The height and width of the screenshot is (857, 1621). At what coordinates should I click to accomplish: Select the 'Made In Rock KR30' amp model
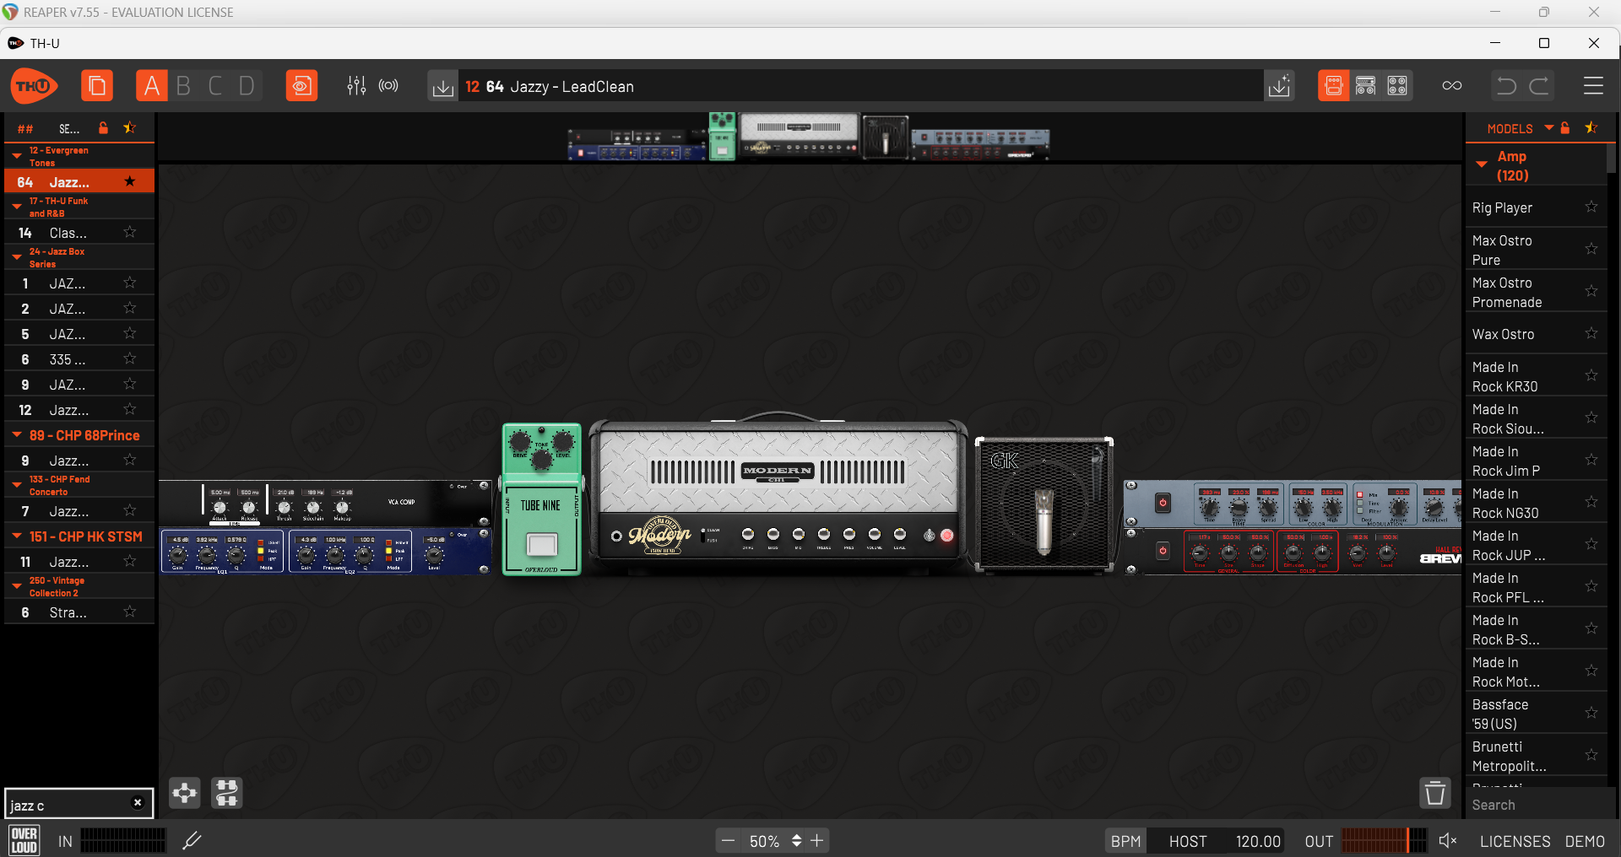tap(1537, 376)
